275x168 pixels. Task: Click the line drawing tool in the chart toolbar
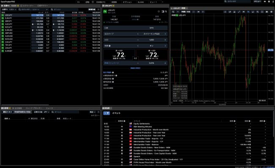pos(239,12)
